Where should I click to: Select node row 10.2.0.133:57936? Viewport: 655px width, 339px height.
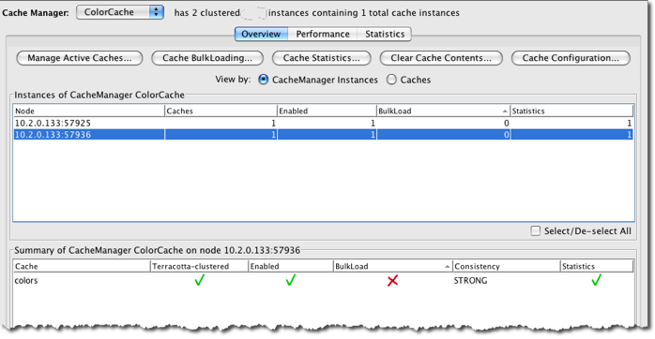(x=323, y=134)
